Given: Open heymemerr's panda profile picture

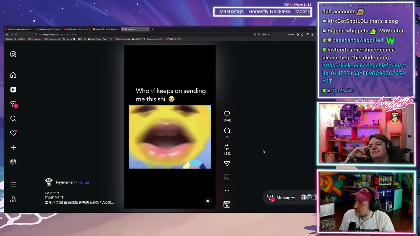Looking at the screenshot, I should 49,182.
